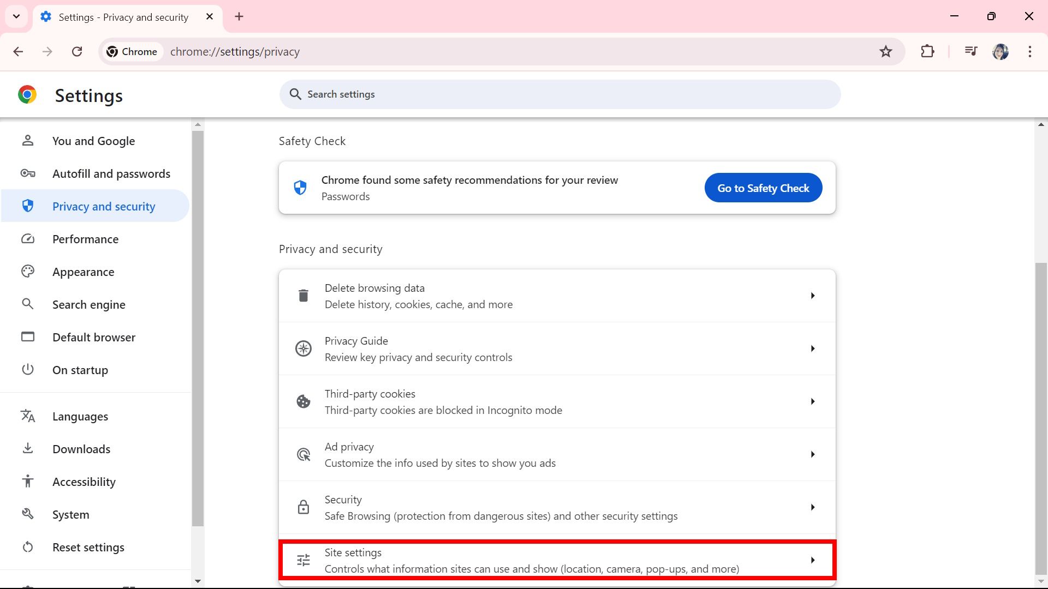Switch to the Settings browser tab
The image size is (1048, 589).
pyautogui.click(x=121, y=17)
